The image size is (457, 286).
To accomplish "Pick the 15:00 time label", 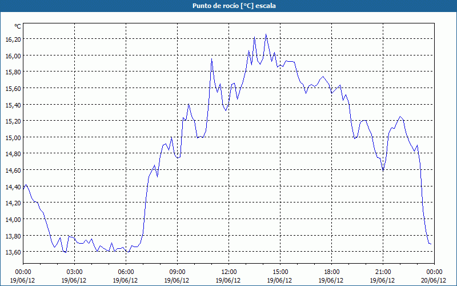I will pyautogui.click(x=280, y=272).
